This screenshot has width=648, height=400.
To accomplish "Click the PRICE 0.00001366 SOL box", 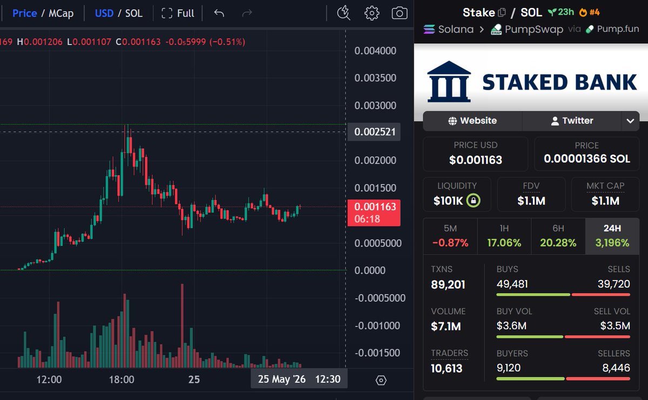I will [586, 154].
